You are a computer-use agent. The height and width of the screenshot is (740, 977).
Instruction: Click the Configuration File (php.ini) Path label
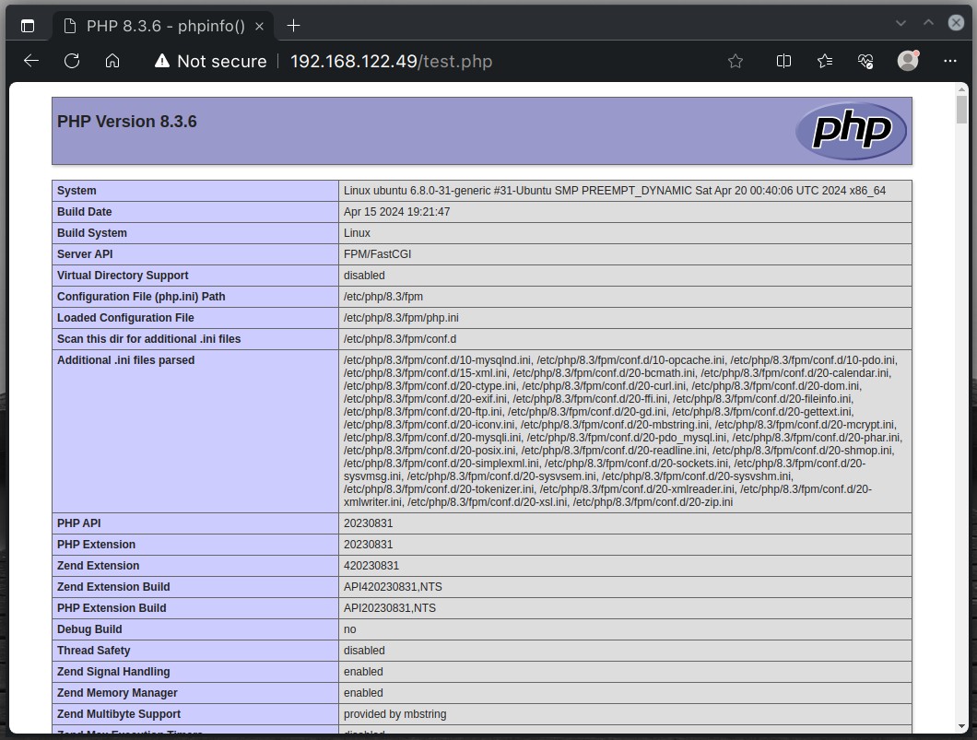[x=141, y=297]
